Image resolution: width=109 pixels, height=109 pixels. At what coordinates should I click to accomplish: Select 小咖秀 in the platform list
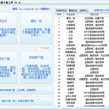[x=71, y=93]
